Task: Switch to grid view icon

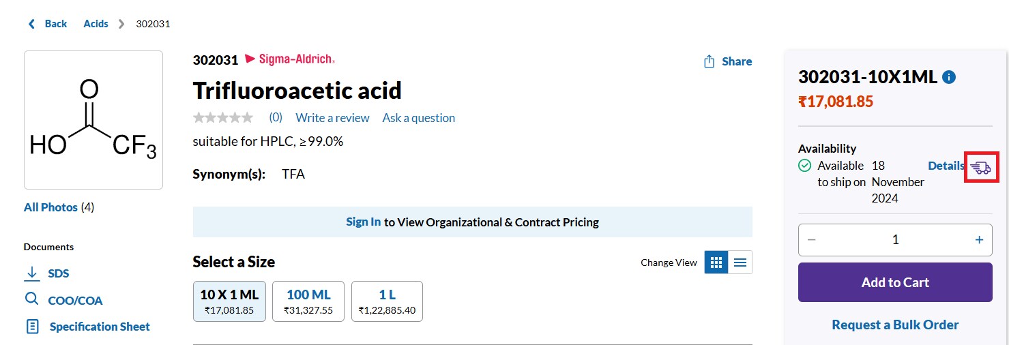Action: pyautogui.click(x=716, y=262)
